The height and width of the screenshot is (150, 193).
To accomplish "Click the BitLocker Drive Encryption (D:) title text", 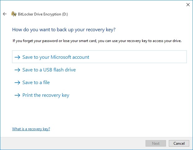I will pyautogui.click(x=43, y=14).
